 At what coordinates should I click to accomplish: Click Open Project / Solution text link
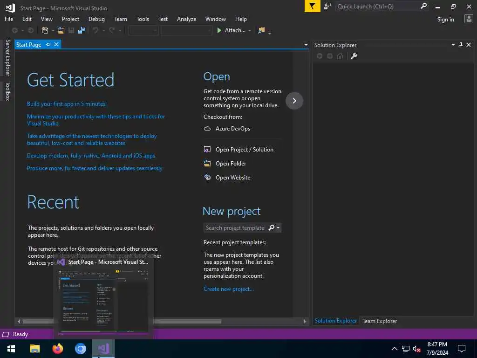pos(244,150)
